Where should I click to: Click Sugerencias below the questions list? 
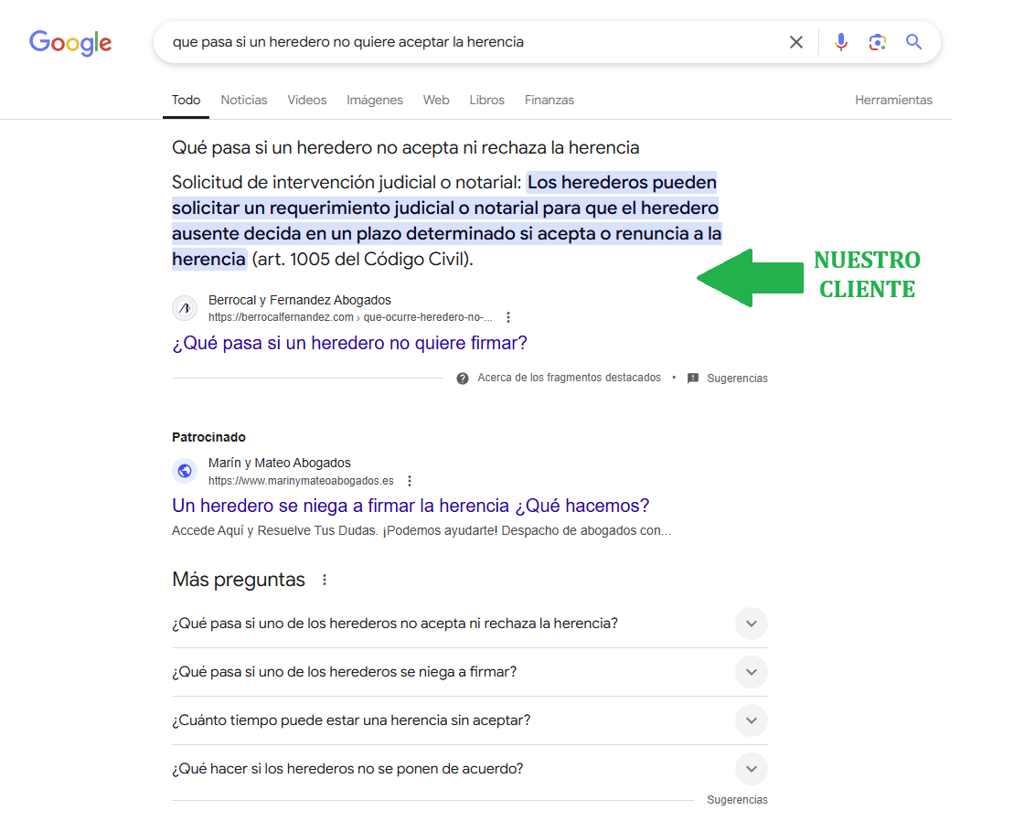737,800
